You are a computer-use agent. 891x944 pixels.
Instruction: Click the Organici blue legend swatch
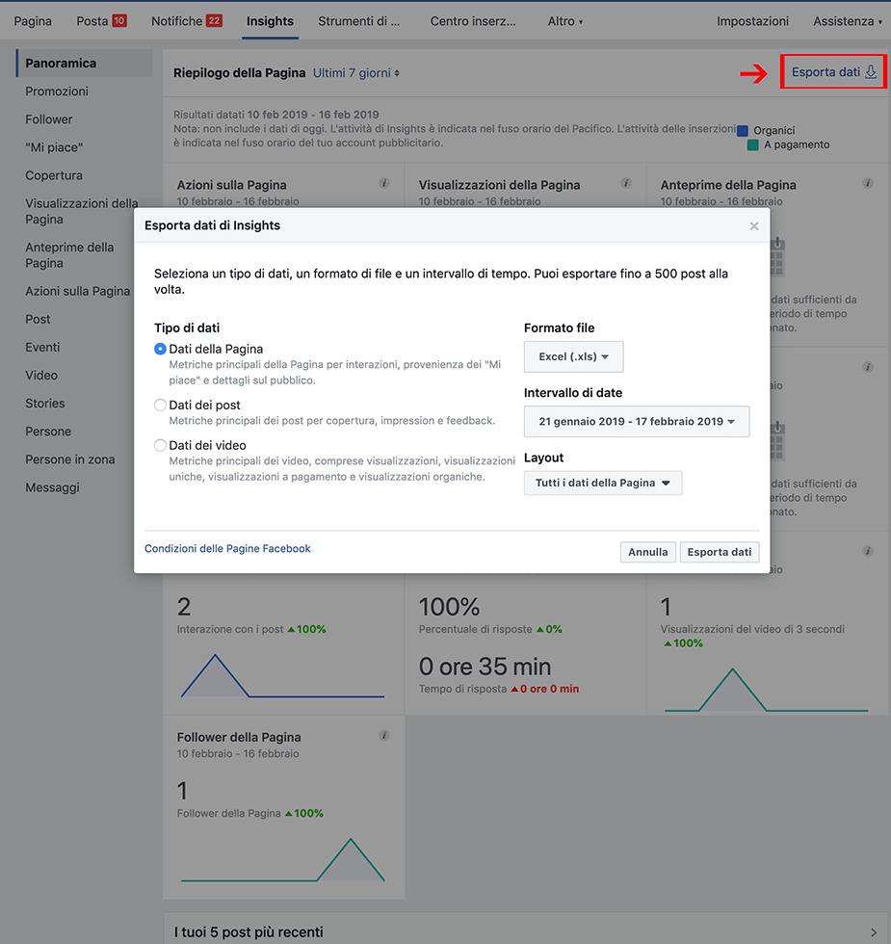(x=743, y=131)
